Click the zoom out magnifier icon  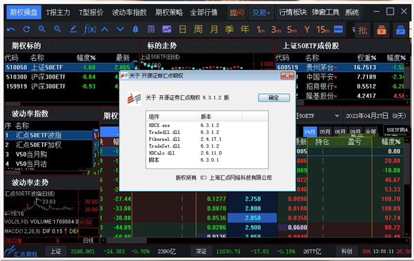(x=57, y=29)
